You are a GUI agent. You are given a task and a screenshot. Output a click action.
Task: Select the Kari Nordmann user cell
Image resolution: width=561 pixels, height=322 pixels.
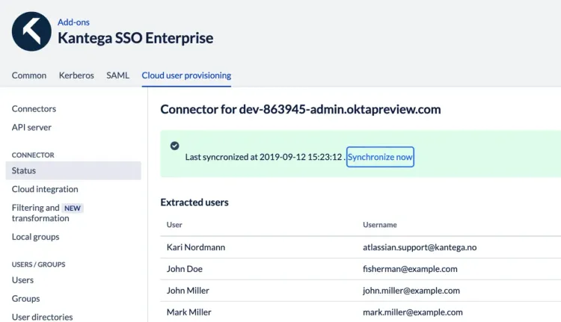tap(196, 247)
